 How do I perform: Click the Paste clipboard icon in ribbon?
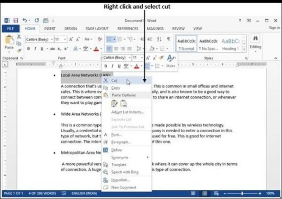[9, 40]
